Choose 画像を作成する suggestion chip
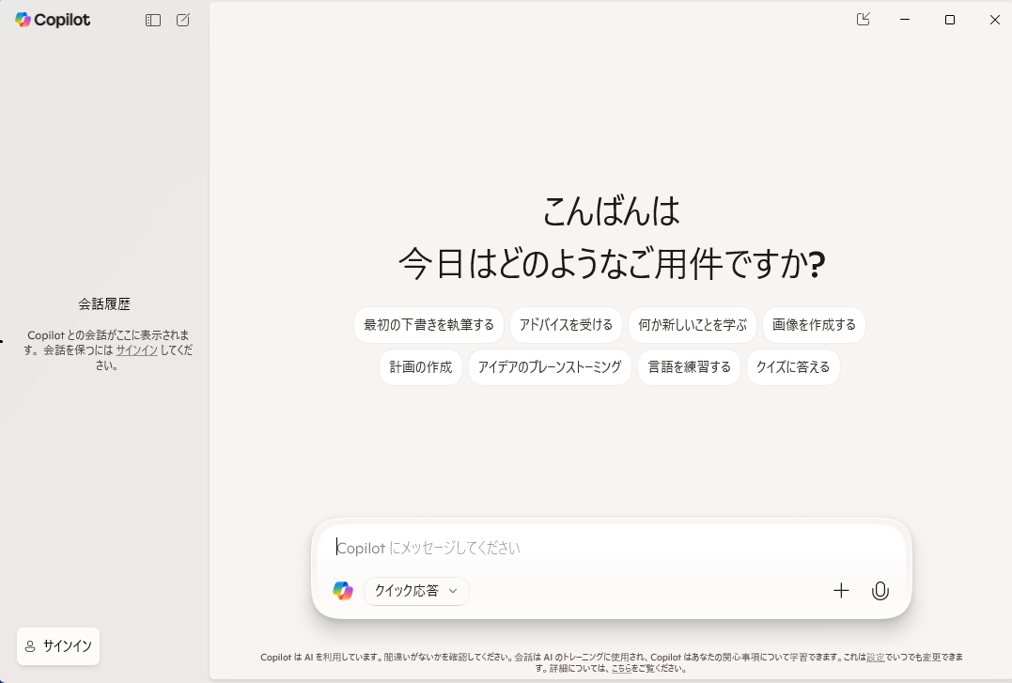Screen dimensions: 1012x683 tap(814, 325)
